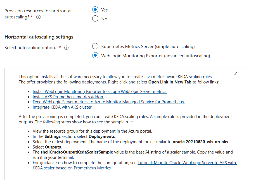
Task: Click bold text Open Link in New Tab
Action: pyautogui.click(x=170, y=82)
